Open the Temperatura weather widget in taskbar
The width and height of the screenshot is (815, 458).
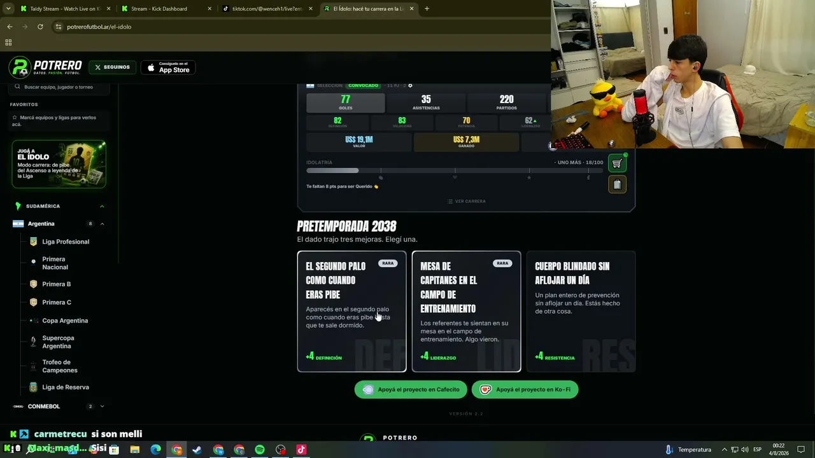688,450
